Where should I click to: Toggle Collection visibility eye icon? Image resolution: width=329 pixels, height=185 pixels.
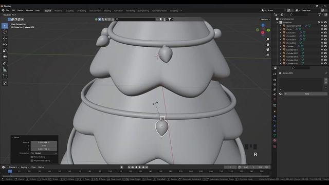coord(322,22)
